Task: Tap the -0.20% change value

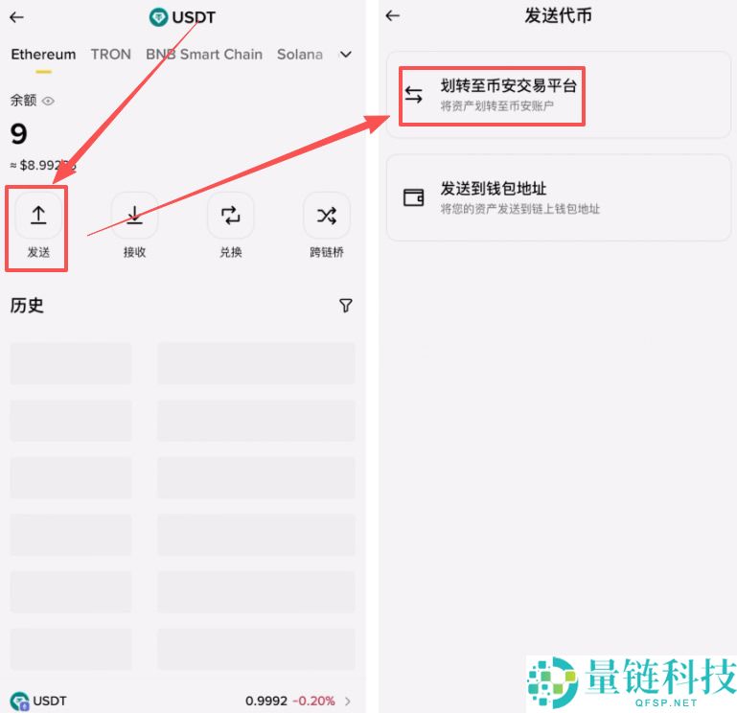Action: [314, 701]
